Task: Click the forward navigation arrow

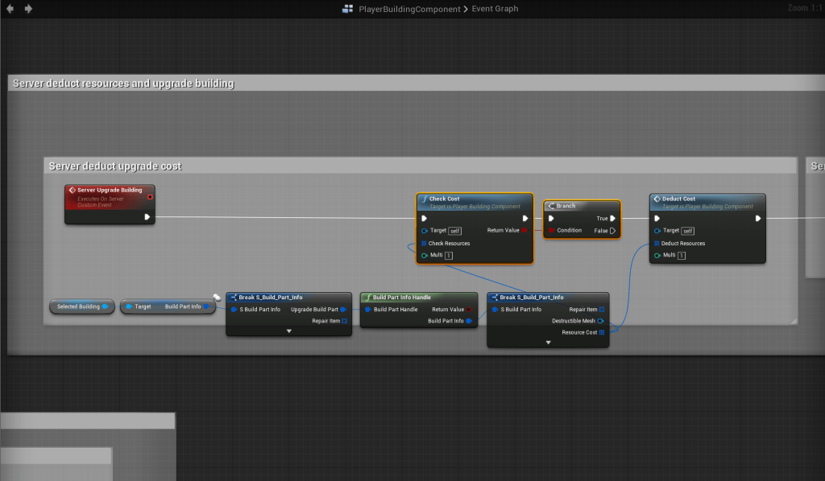Action: [x=29, y=9]
